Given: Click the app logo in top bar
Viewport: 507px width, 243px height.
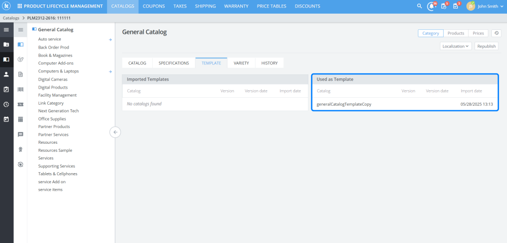Looking at the screenshot, I should tap(7, 6).
